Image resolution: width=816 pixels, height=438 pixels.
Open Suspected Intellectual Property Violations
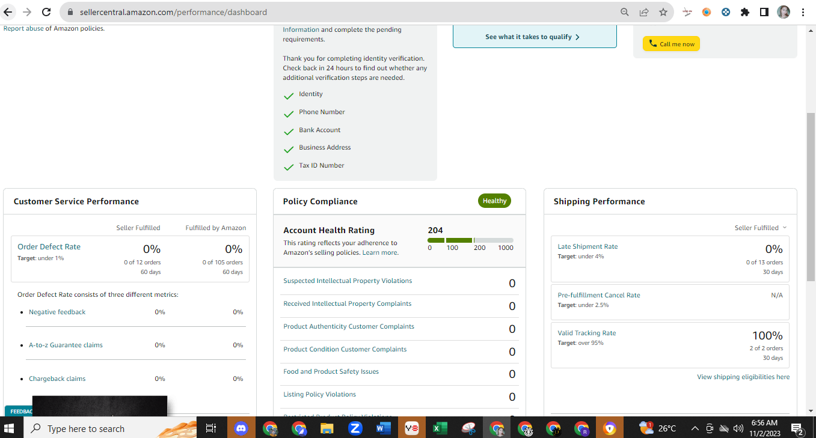click(348, 281)
